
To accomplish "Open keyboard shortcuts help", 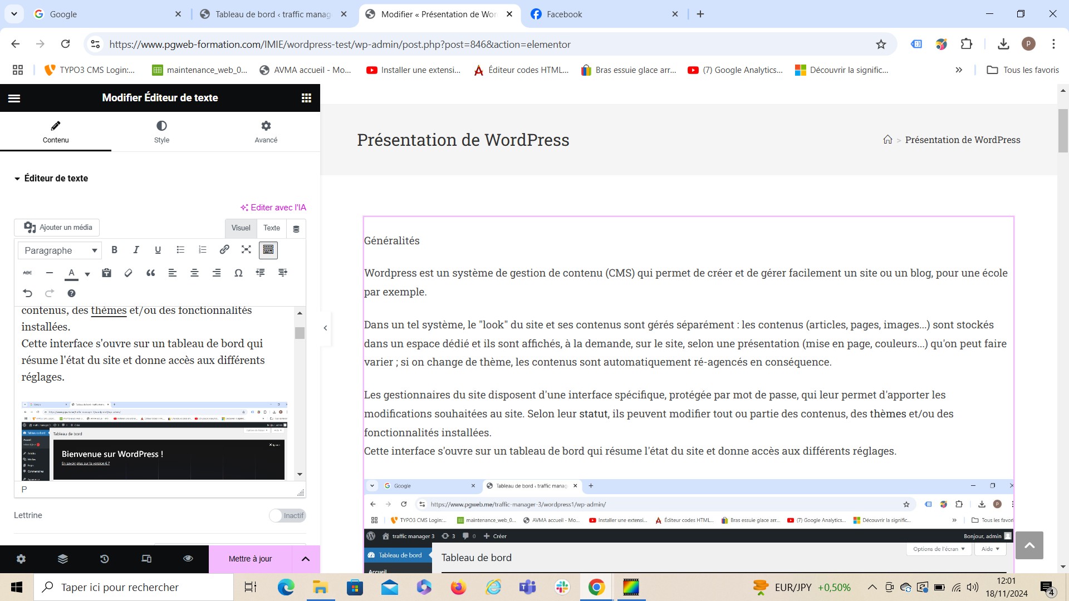I will coord(71,293).
